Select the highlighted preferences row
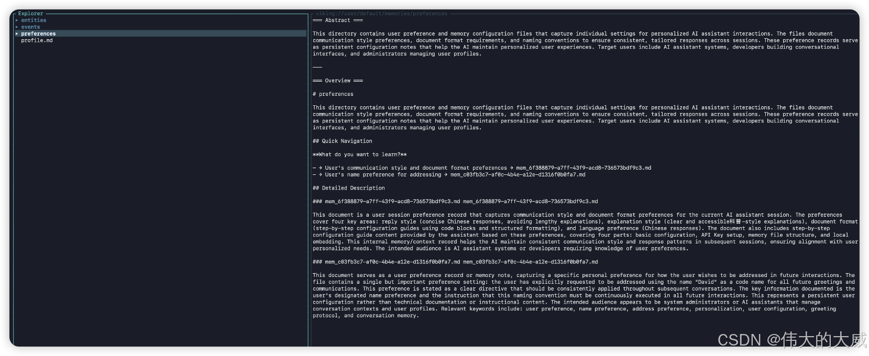Viewport: 869px width, 356px height. coord(160,34)
